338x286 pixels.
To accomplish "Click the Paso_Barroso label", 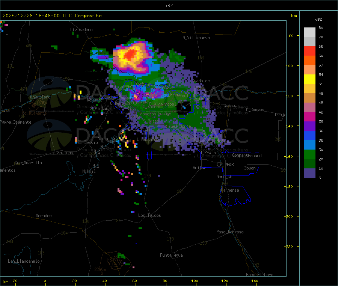I will pyautogui.click(x=230, y=232).
